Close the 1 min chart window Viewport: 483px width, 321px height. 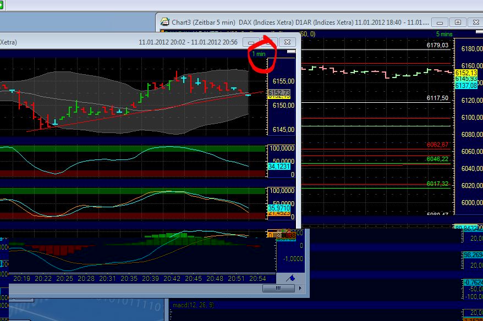[287, 42]
